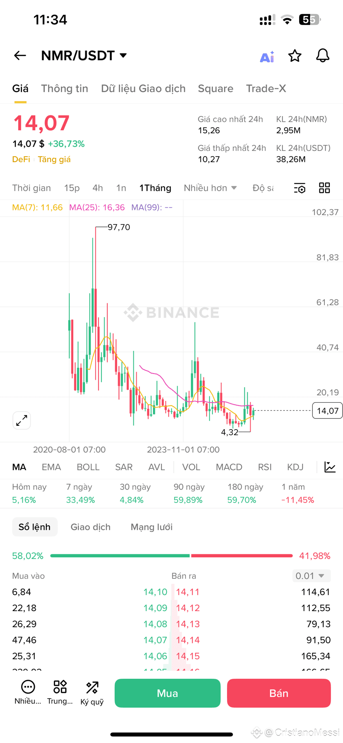Open Ký quỹ margin trading icon
This screenshot has width=343, height=743.
[x=92, y=693]
